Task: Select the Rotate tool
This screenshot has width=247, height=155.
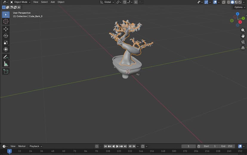Action: [x=6, y=36]
